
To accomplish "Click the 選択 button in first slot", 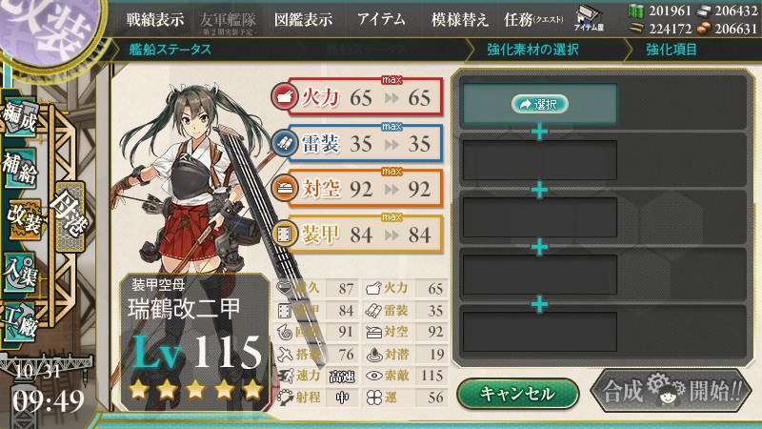I will [x=539, y=104].
